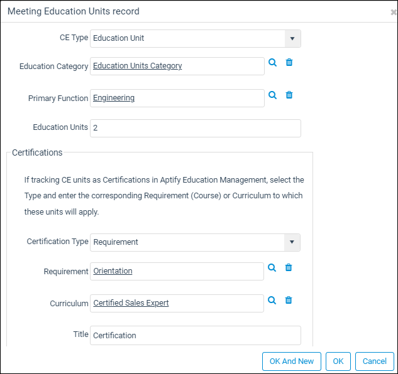
Task: Open the Education Units Category link
Action: (x=137, y=66)
